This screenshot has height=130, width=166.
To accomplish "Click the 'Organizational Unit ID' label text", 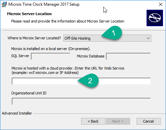I will click(29, 93).
